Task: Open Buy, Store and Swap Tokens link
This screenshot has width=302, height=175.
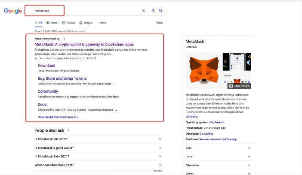Action: click(62, 78)
